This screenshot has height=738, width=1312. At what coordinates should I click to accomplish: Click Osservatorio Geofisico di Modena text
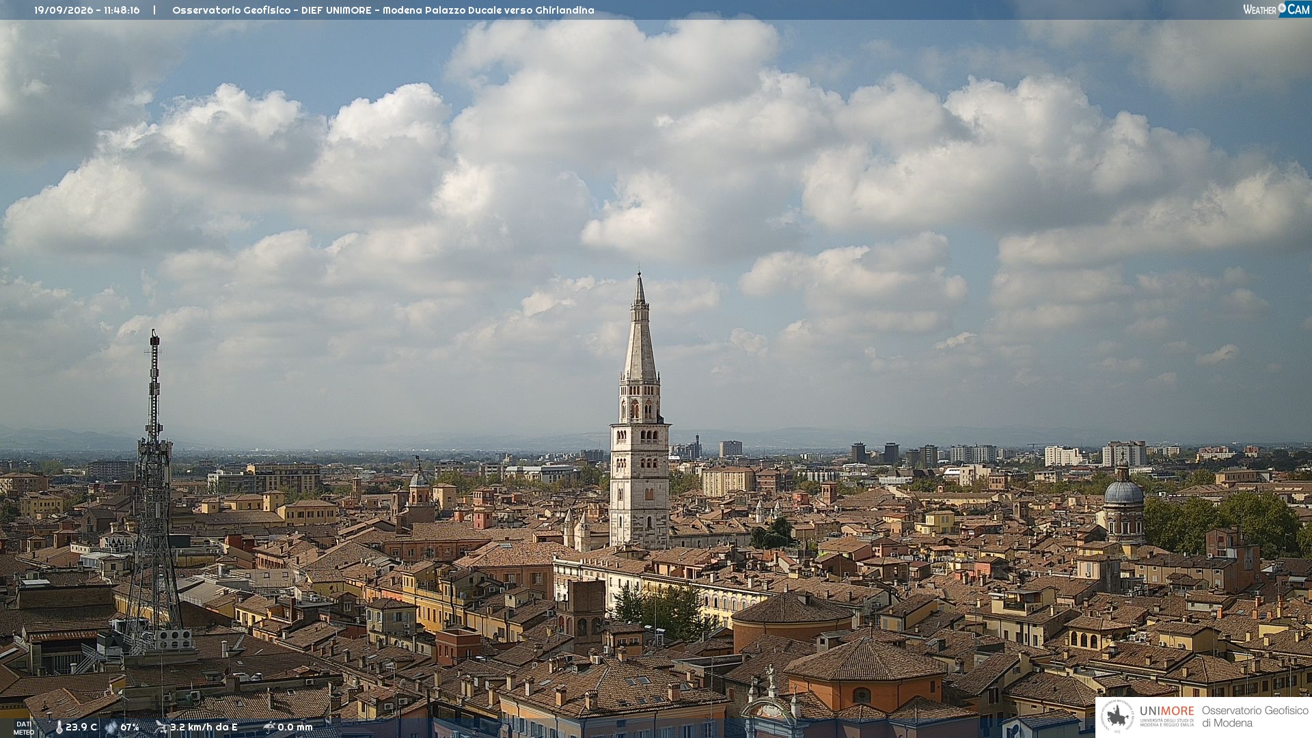pyautogui.click(x=1255, y=717)
